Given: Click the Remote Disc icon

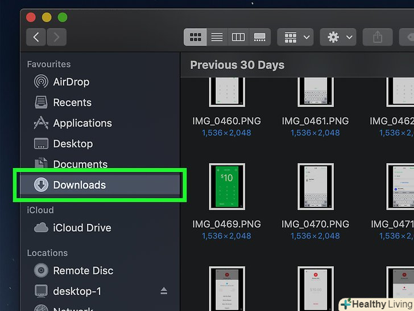Looking at the screenshot, I should click(x=41, y=271).
